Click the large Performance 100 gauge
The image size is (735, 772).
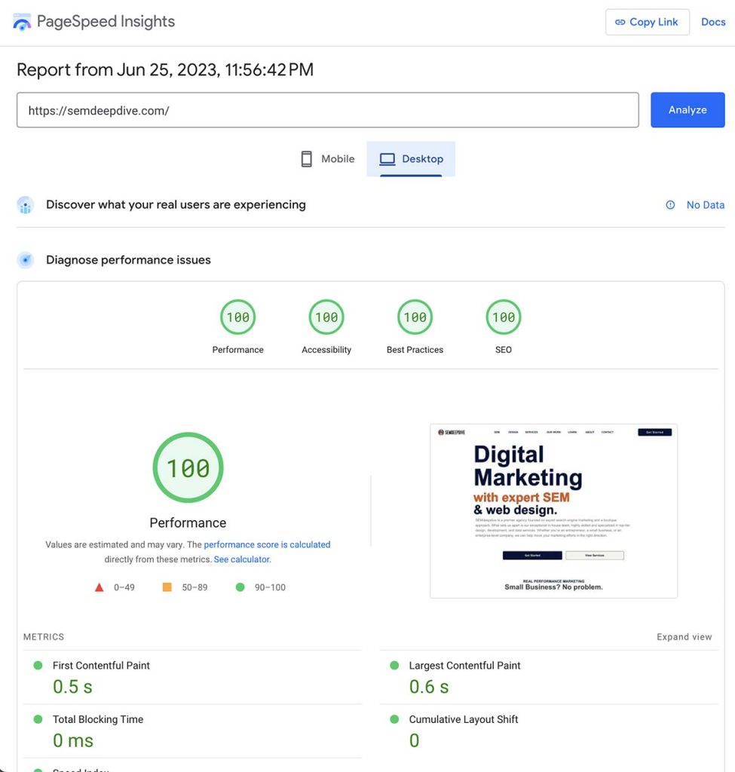point(188,467)
